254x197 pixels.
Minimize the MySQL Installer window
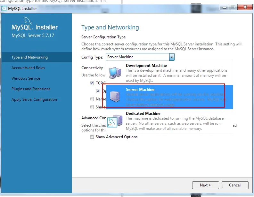(224, 7)
